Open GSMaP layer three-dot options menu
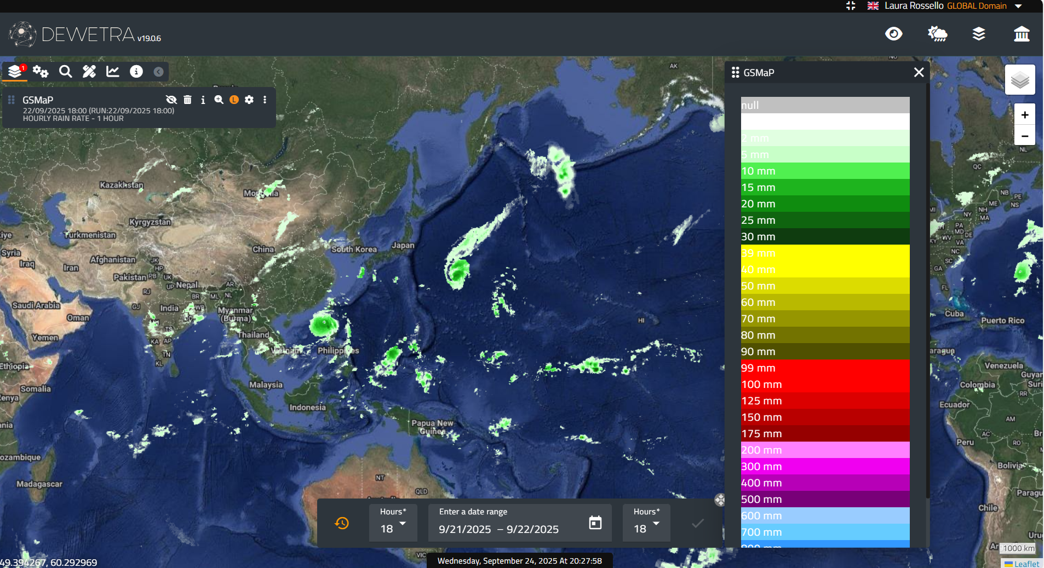Screen dimensions: 1044x568 265,100
